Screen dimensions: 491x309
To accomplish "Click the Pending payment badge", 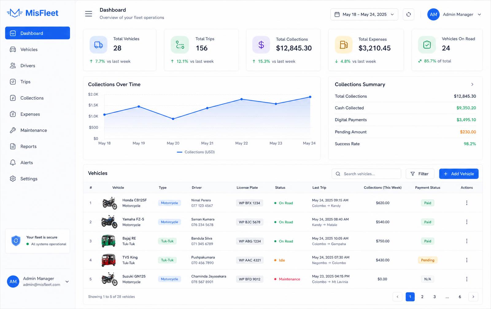I will pyautogui.click(x=427, y=260).
